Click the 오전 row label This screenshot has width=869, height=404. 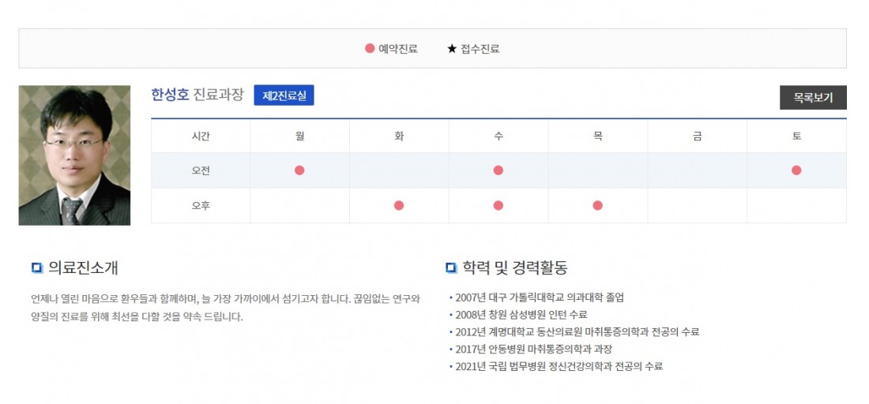coord(201,170)
